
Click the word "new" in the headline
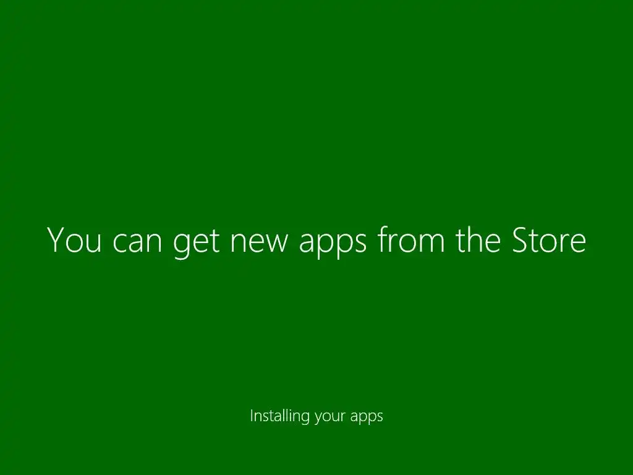coord(259,243)
